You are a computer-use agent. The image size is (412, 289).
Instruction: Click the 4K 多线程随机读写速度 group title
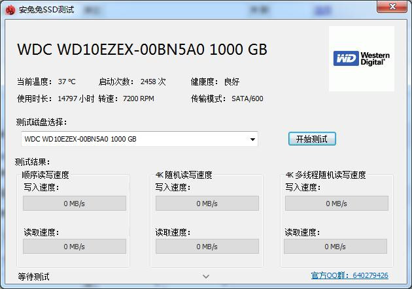[326, 175]
